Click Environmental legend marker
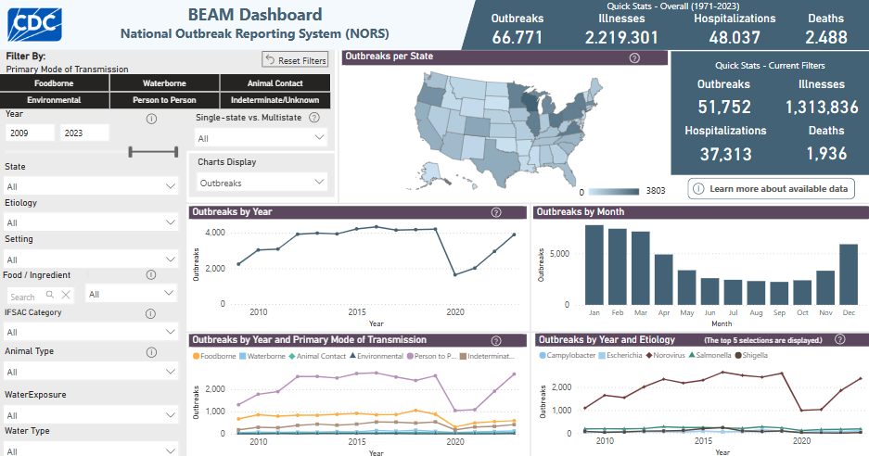The height and width of the screenshot is (456, 869). click(x=352, y=356)
